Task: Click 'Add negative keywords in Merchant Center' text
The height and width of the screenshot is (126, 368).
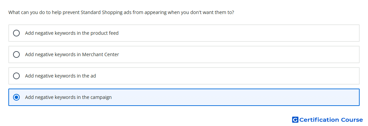Action: tap(72, 54)
